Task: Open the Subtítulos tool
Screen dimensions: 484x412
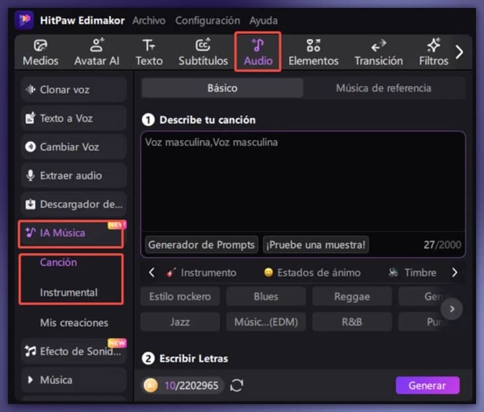Action: pos(203,52)
